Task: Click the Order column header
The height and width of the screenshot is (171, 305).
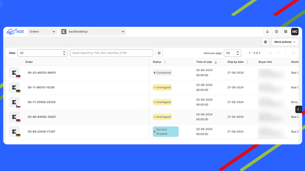Action: (29, 62)
